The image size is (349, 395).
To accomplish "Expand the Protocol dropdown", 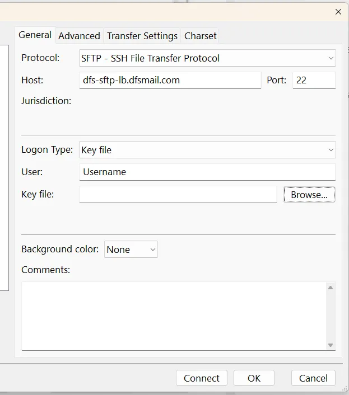I will (x=207, y=58).
